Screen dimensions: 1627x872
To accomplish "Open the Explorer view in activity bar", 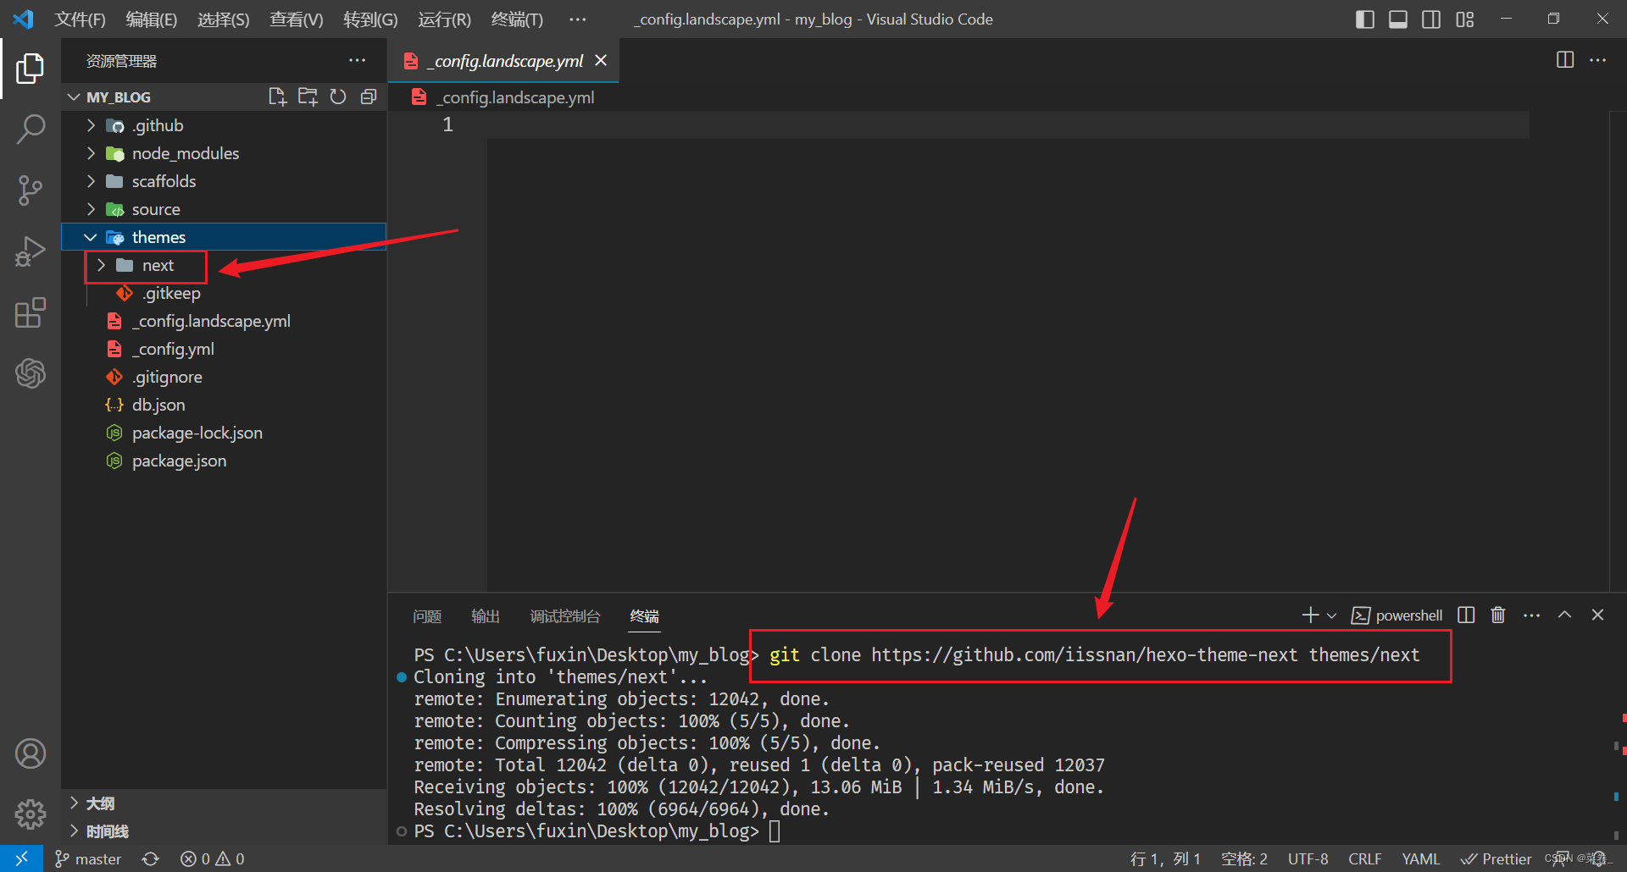I will coord(31,69).
